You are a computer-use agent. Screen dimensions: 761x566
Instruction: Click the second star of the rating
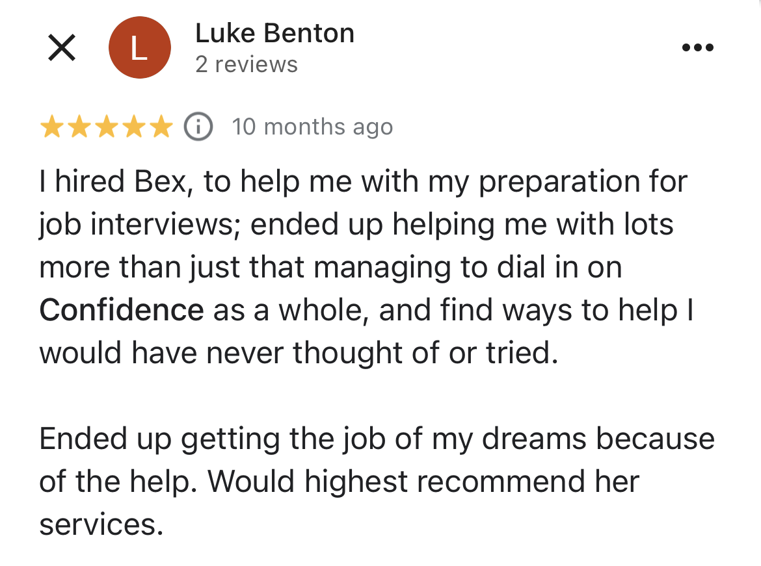point(79,126)
